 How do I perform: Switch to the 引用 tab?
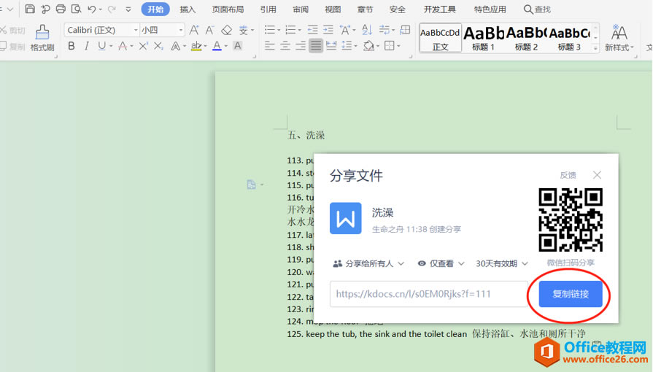click(268, 9)
